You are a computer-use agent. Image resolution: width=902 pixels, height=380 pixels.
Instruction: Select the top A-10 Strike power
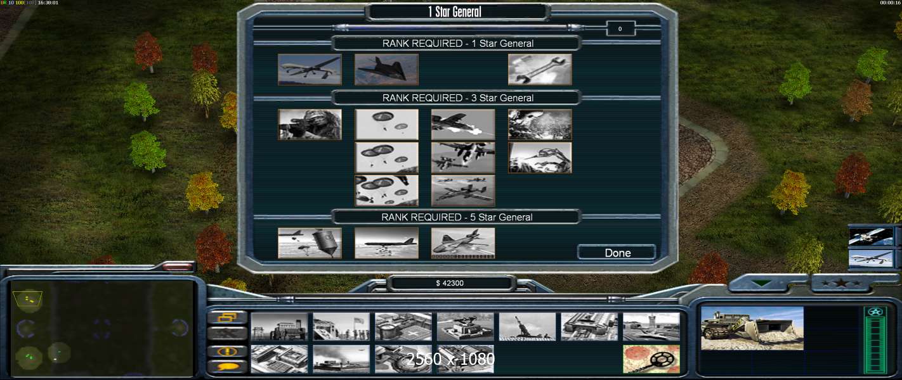click(463, 124)
